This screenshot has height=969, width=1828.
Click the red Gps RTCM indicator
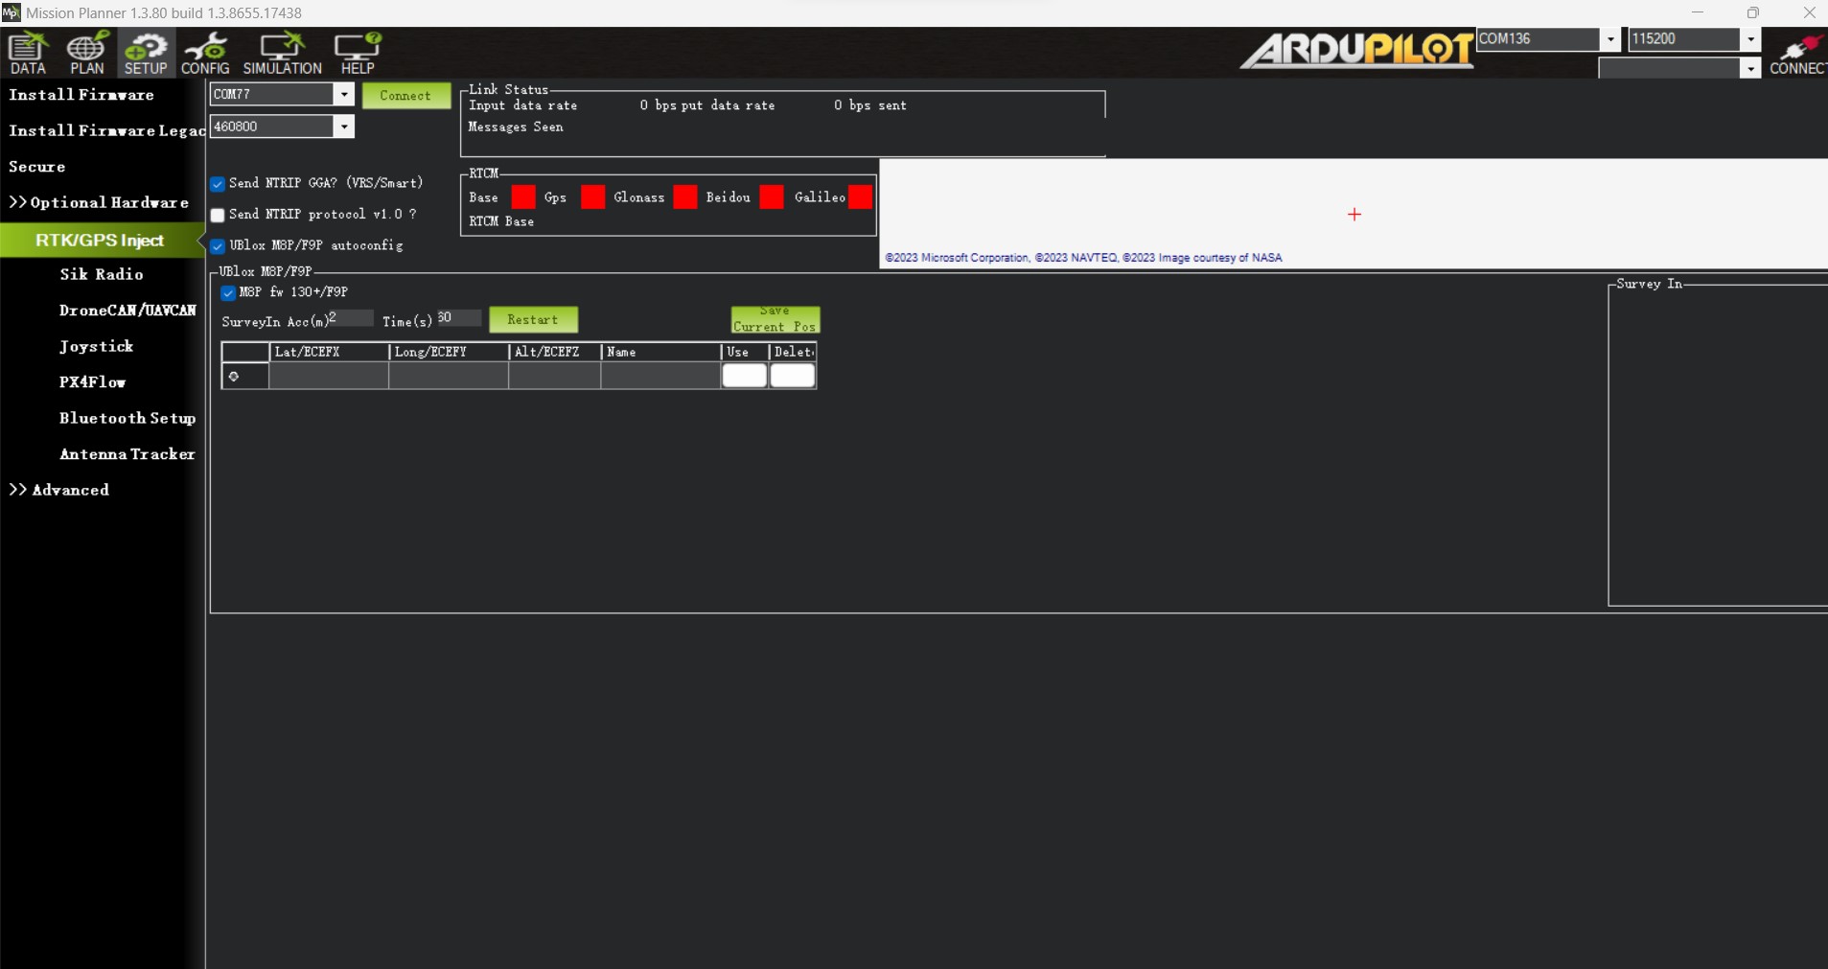tap(592, 197)
